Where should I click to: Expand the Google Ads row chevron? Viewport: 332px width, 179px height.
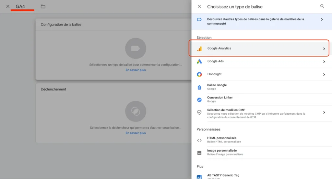coord(324,62)
